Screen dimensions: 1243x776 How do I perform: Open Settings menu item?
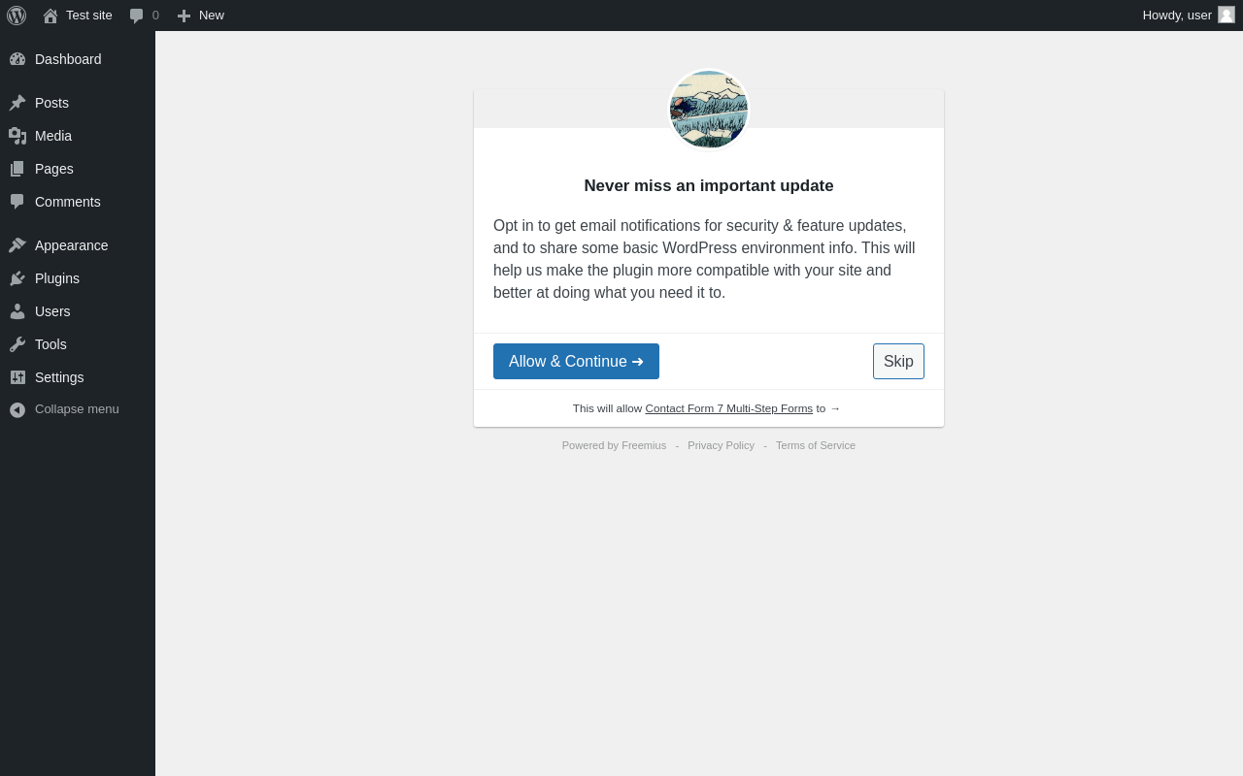click(x=78, y=377)
